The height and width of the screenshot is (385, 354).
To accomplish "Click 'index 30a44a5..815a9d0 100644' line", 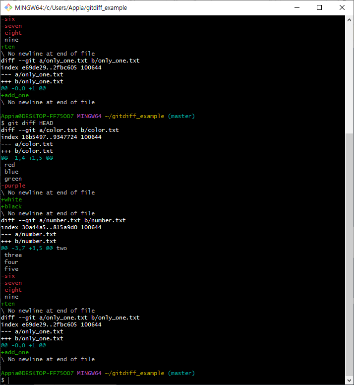I will [51, 227].
